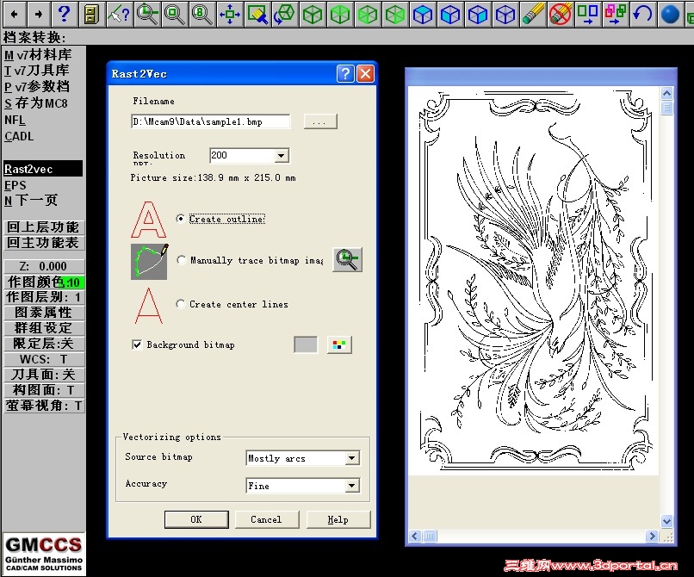Select the Create outline radio button
Screen dimensions: 694x577
tap(180, 219)
